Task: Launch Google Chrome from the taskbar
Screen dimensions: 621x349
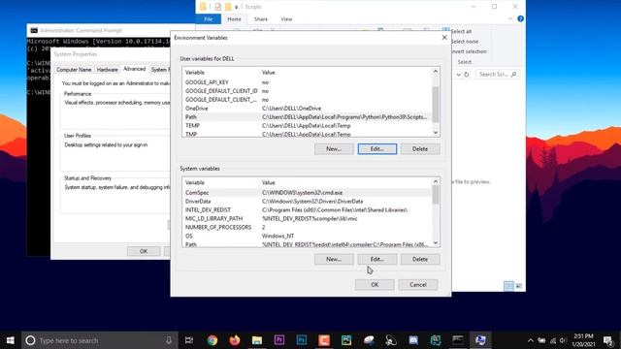Action: 212,340
